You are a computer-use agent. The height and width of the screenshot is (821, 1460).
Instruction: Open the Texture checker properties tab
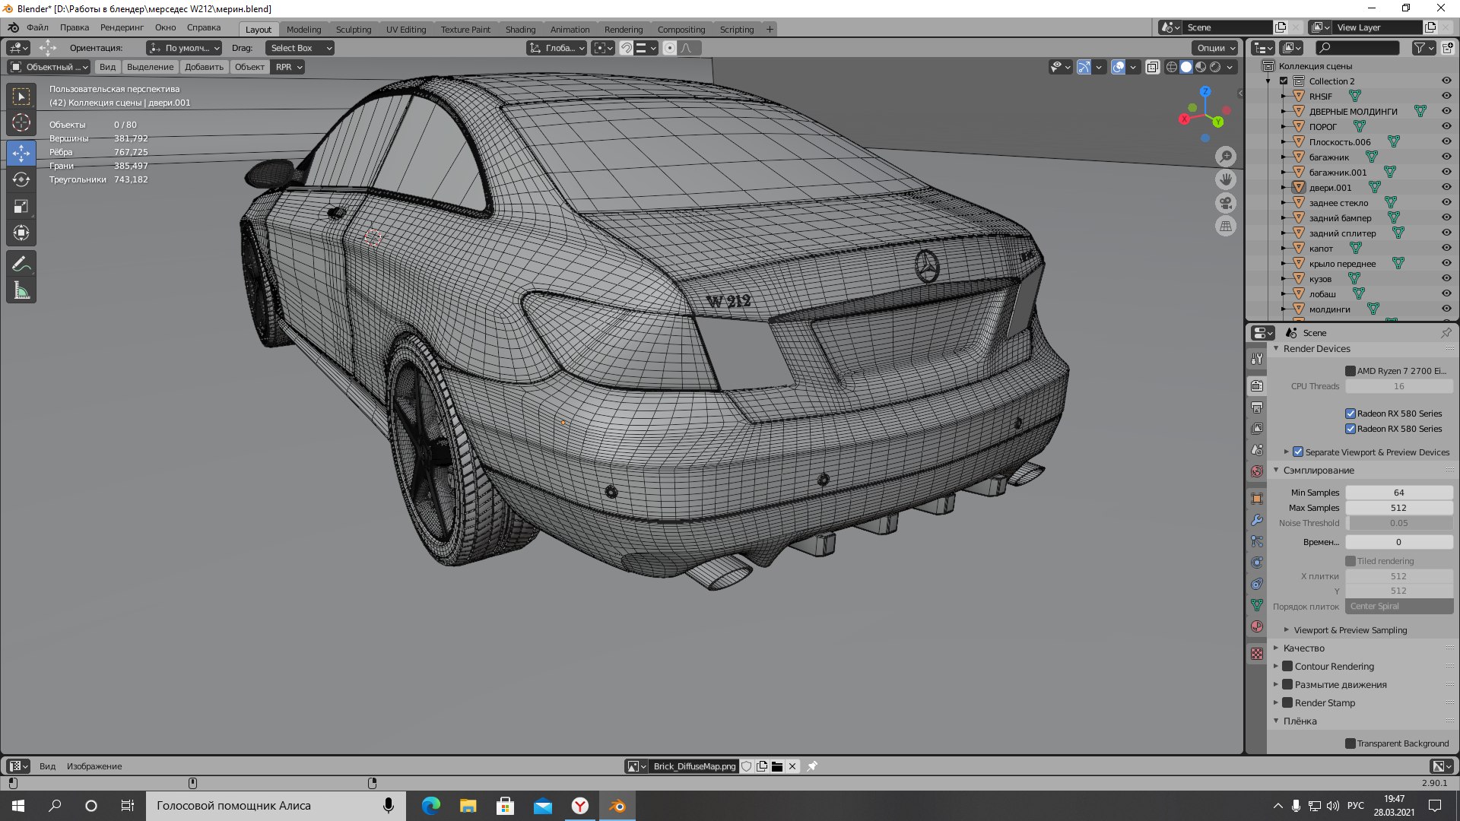point(1257,654)
